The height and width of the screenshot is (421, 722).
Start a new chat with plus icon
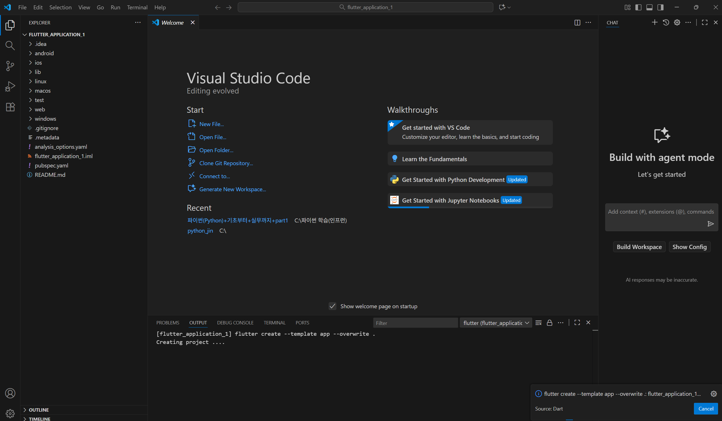[654, 22]
